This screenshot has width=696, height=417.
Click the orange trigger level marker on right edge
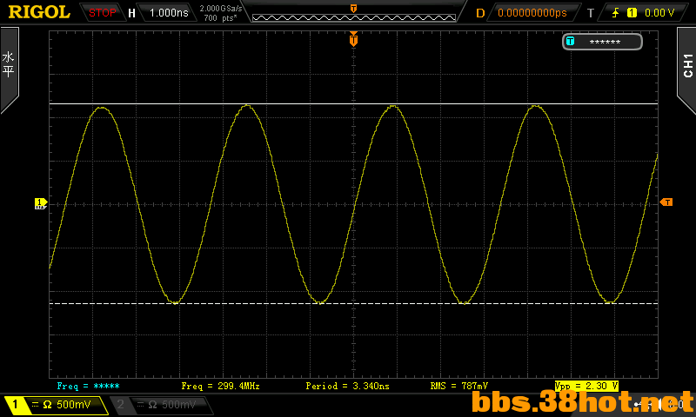(666, 202)
